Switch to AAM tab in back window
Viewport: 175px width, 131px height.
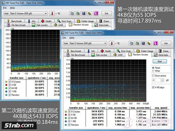click(58, 25)
